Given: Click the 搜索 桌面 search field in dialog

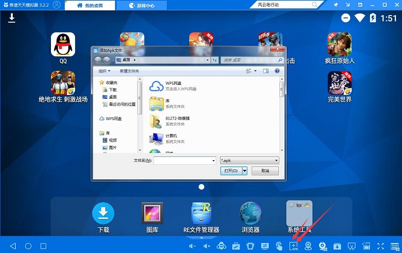Looking at the screenshot, I should 252,60.
